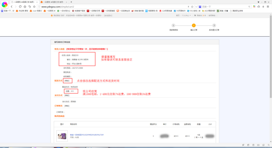Screen dimensions: 272x148
Task: Click the skin/shirt icon in title bar
Action: [x=259, y=2]
